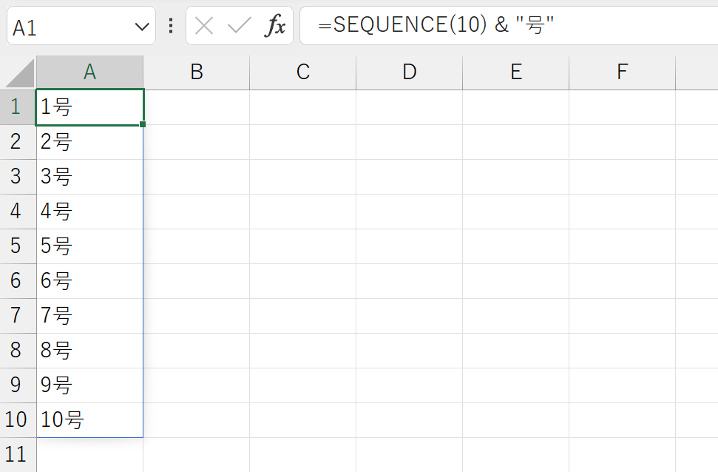Viewport: 718px width, 472px height.
Task: Select empty cell C3
Action: (303, 177)
